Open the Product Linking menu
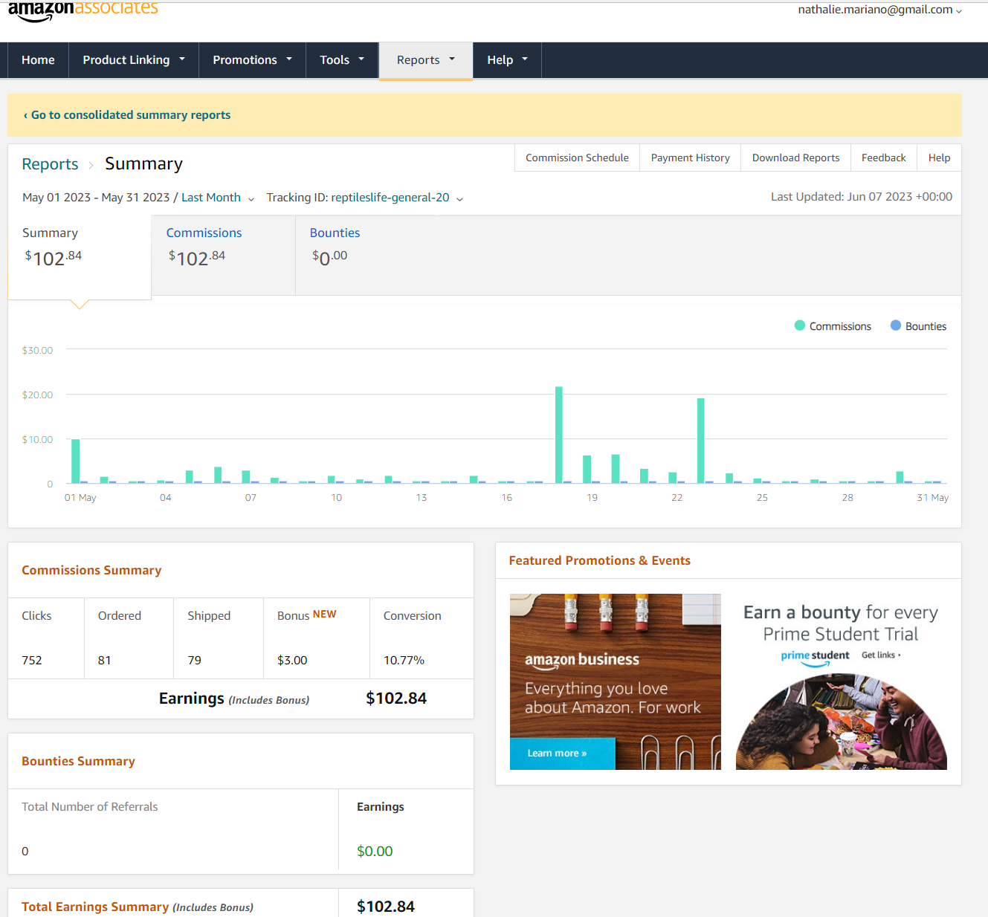Screen dimensions: 988x917 point(134,60)
